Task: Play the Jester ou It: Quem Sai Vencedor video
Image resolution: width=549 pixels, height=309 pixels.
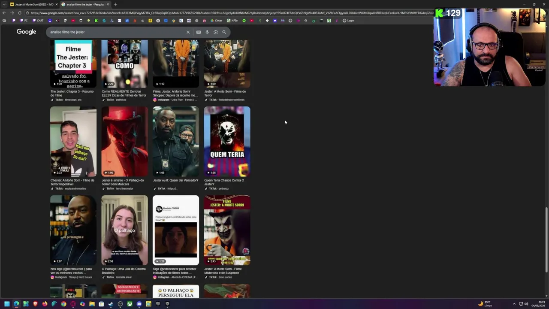Action: coord(176,142)
